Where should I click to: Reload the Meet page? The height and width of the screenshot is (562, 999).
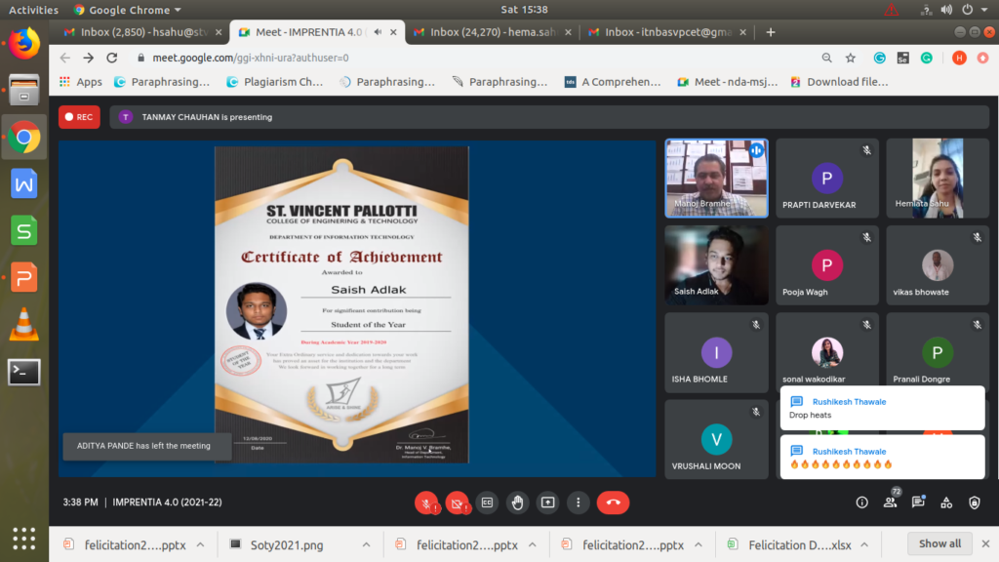click(x=112, y=58)
